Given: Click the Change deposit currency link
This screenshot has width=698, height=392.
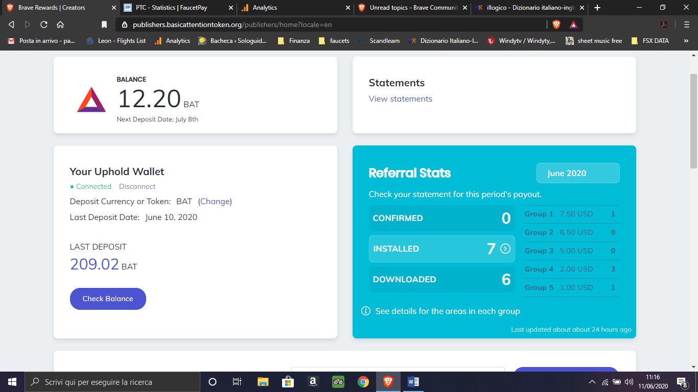Looking at the screenshot, I should 215,201.
